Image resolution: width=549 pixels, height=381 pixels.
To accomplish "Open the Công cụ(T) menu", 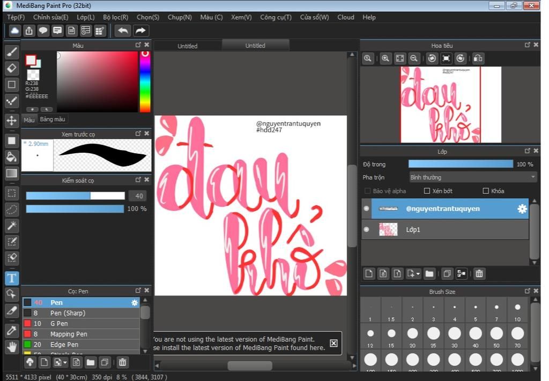I will tap(276, 17).
